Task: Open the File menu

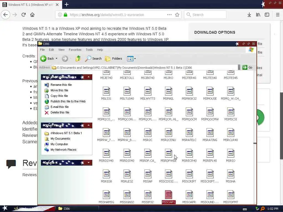Action: point(42,50)
